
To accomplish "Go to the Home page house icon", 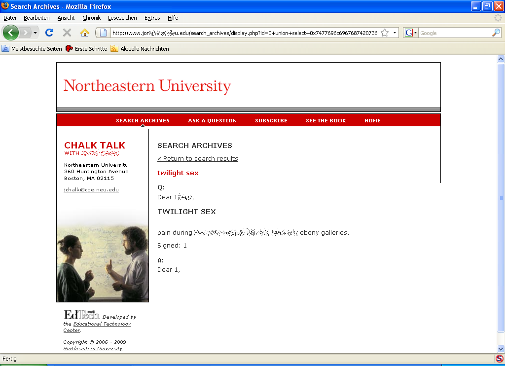I will pyautogui.click(x=84, y=33).
